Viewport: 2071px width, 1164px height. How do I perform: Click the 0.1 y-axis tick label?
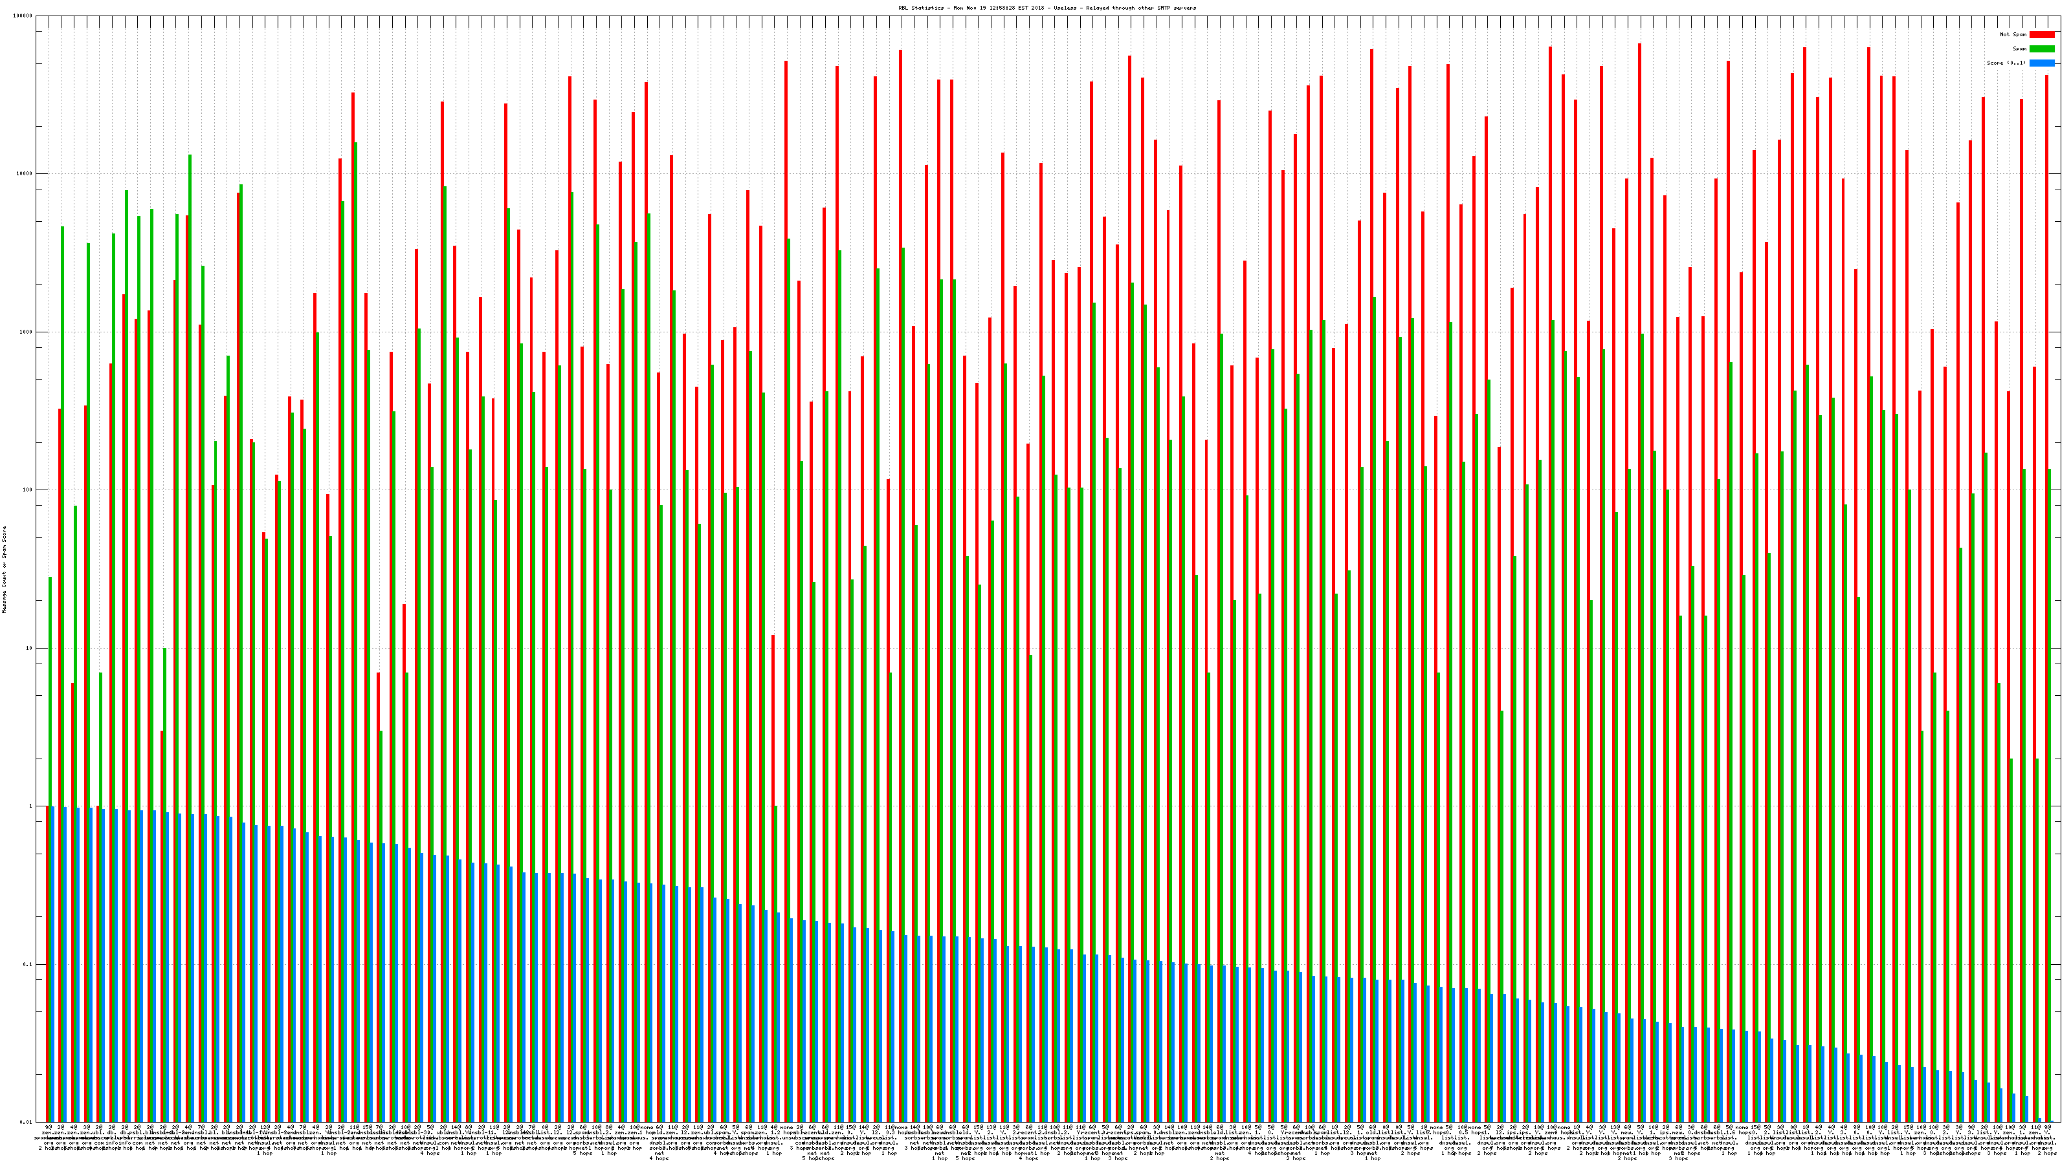coord(28,965)
